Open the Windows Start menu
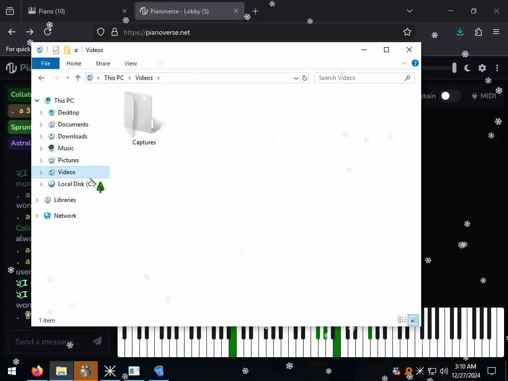This screenshot has width=508, height=381. point(12,371)
